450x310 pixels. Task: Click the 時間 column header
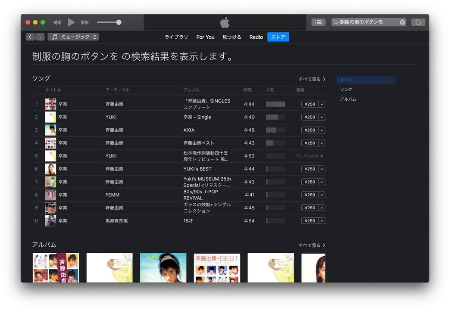247,90
